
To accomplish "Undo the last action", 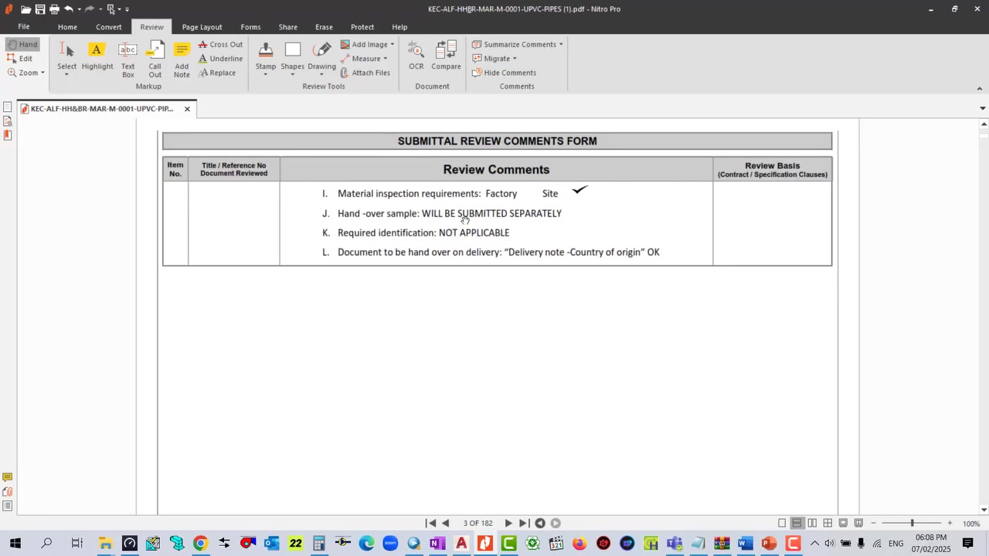I will click(x=69, y=9).
